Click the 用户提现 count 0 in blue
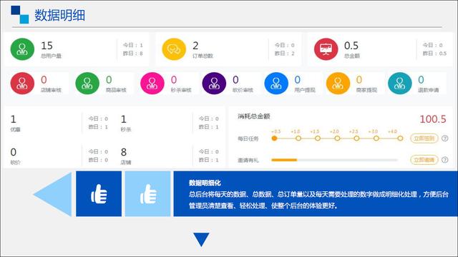 298,79
